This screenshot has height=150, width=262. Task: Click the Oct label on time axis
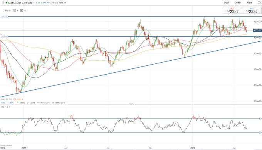151,148
